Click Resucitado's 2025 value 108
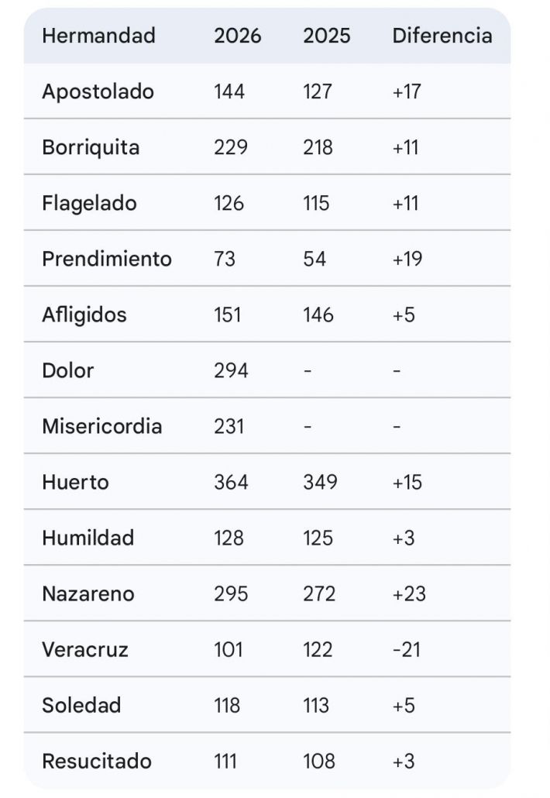The height and width of the screenshot is (798, 550). click(319, 761)
